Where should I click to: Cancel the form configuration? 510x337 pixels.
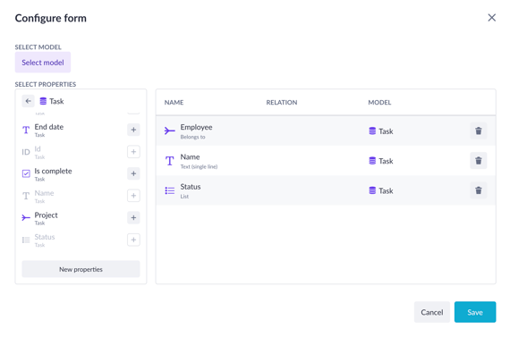(x=431, y=312)
